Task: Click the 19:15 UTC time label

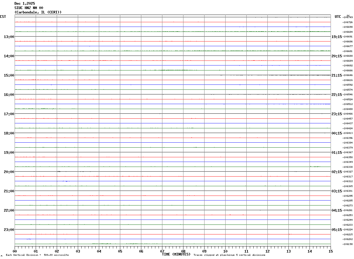Action: [x=336, y=37]
